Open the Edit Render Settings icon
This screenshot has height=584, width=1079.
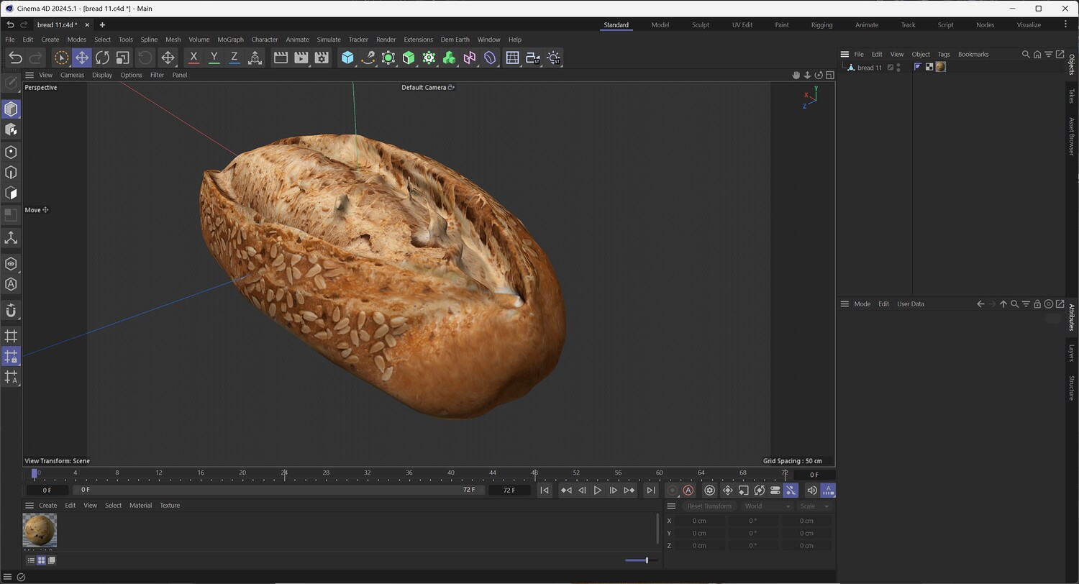click(x=322, y=58)
